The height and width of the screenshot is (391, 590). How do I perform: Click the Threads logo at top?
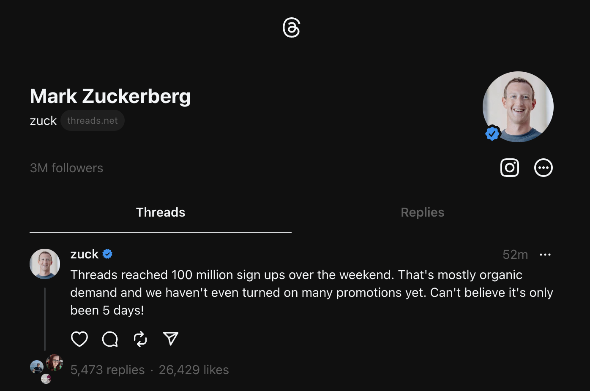291,27
